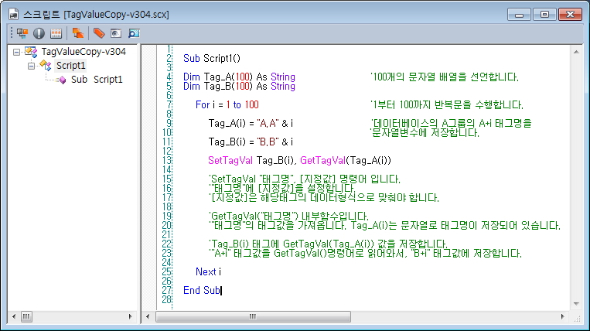Click the line 23 '"A+i" 태그값을' comment
The height and width of the screenshot is (331, 590).
tap(365, 253)
